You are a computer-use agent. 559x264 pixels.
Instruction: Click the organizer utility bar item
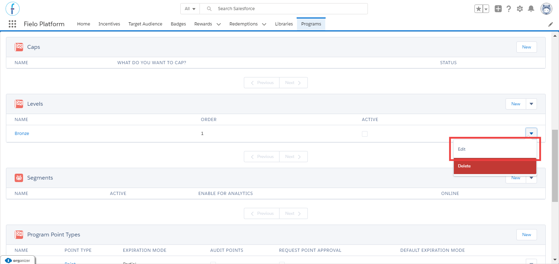[17, 261]
